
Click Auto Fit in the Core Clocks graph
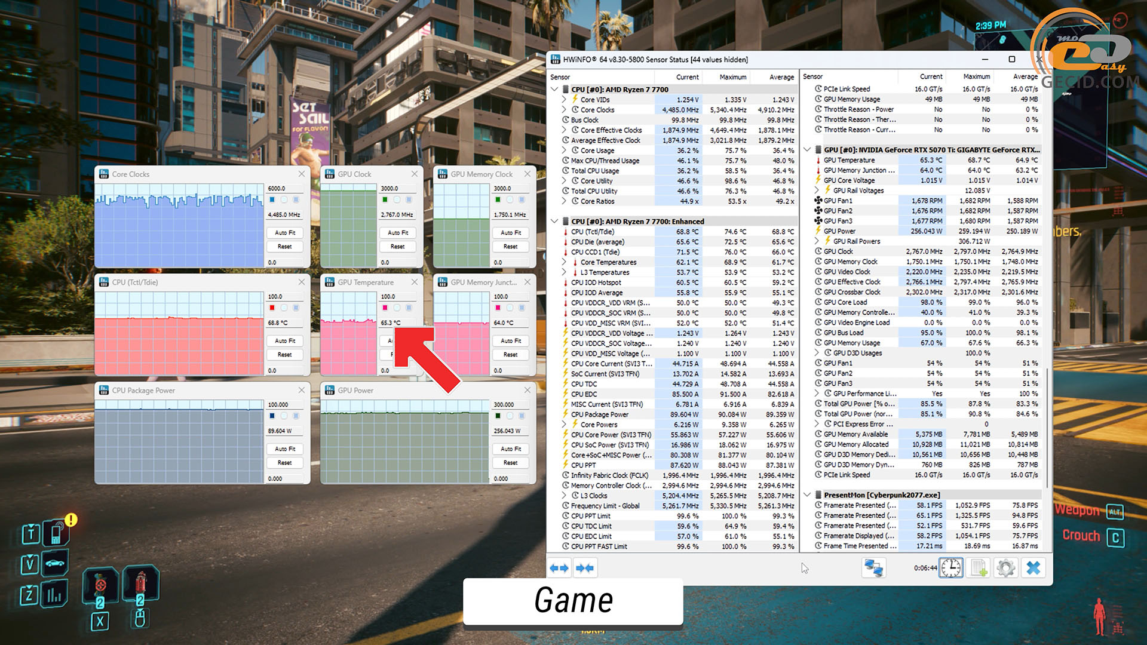click(285, 232)
